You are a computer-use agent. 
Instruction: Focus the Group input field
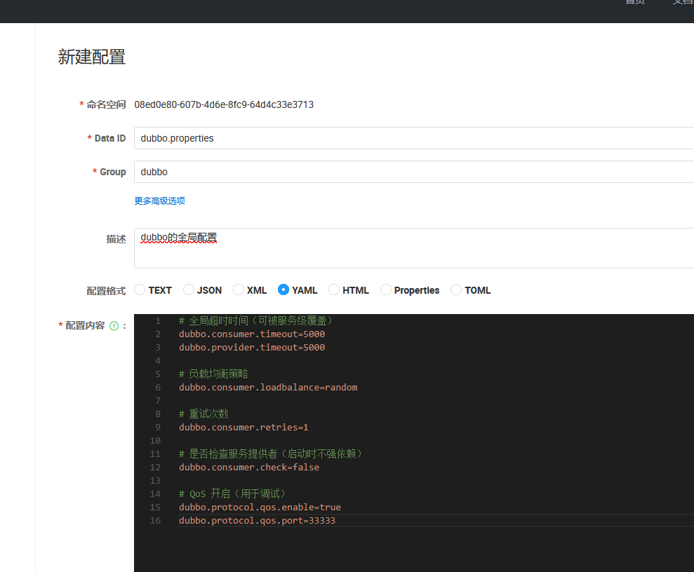414,172
